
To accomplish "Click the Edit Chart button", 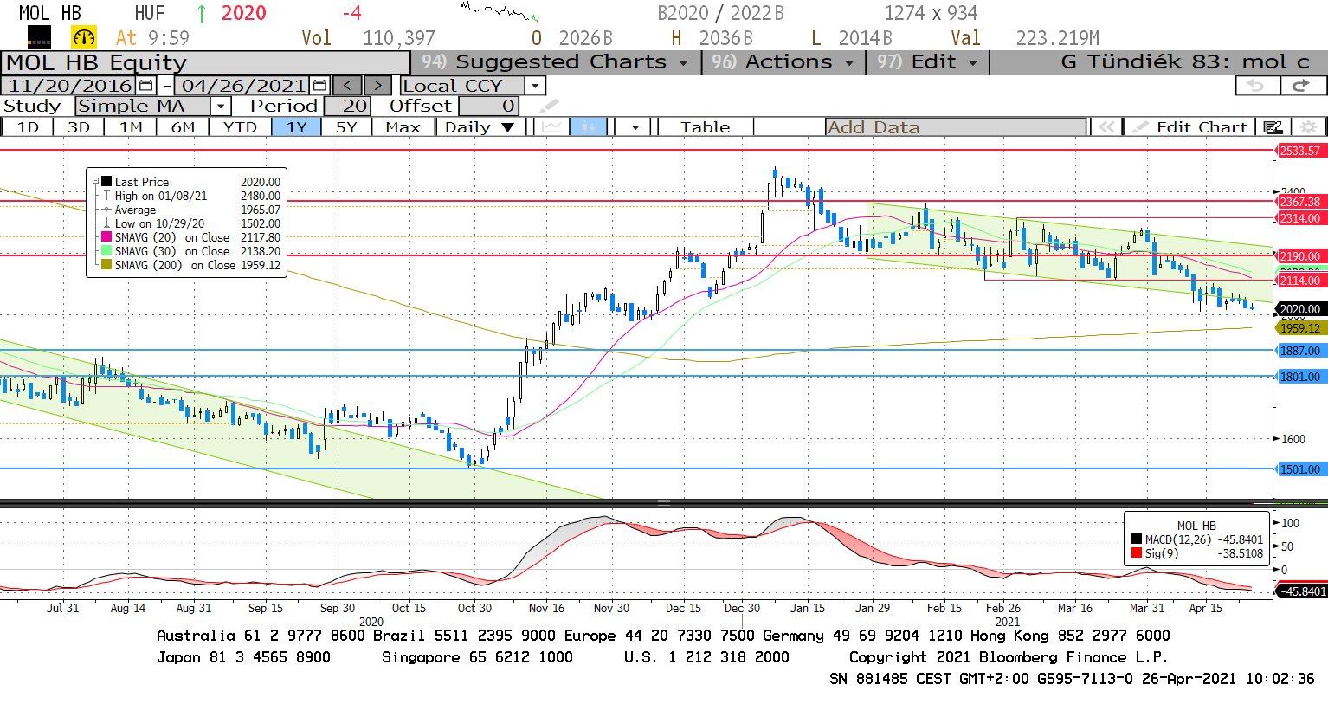I will coord(1191,127).
